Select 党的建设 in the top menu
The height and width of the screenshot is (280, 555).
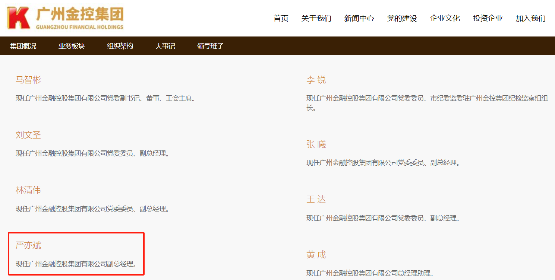[x=402, y=18]
